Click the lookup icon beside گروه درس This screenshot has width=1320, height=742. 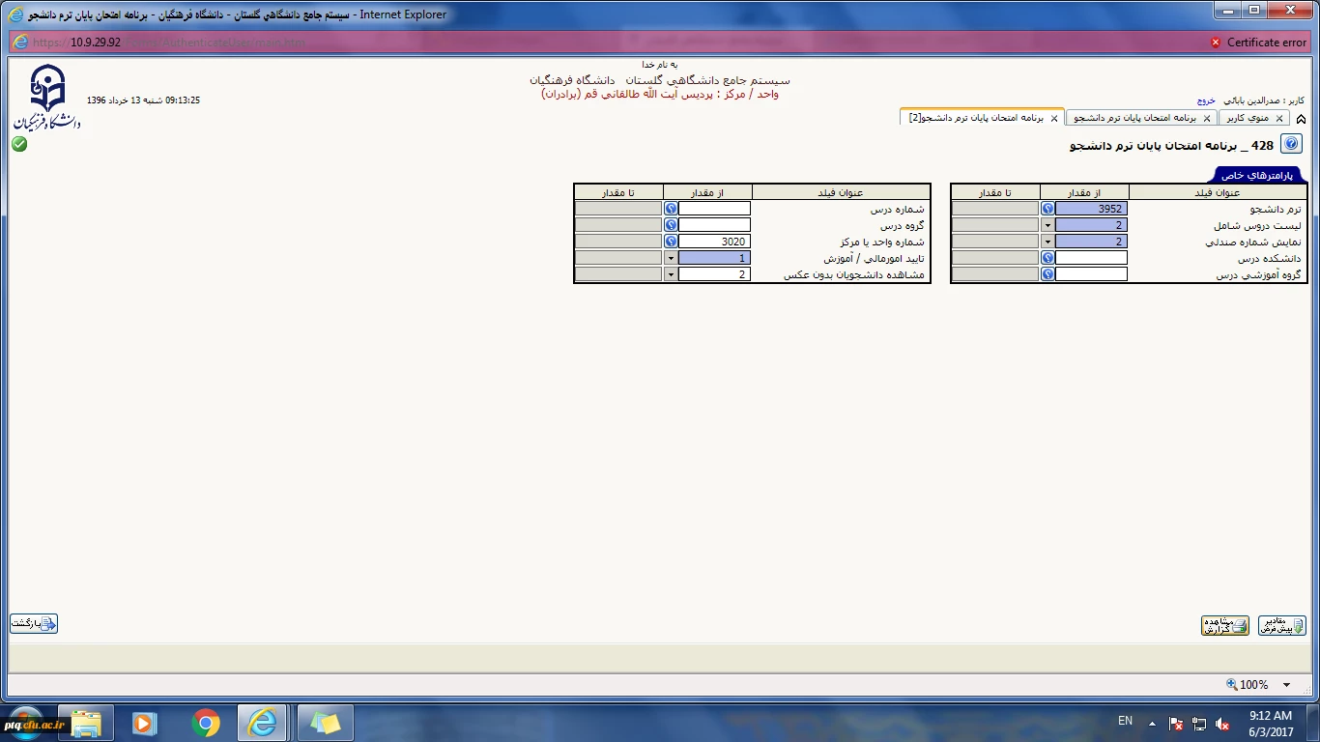tap(671, 225)
